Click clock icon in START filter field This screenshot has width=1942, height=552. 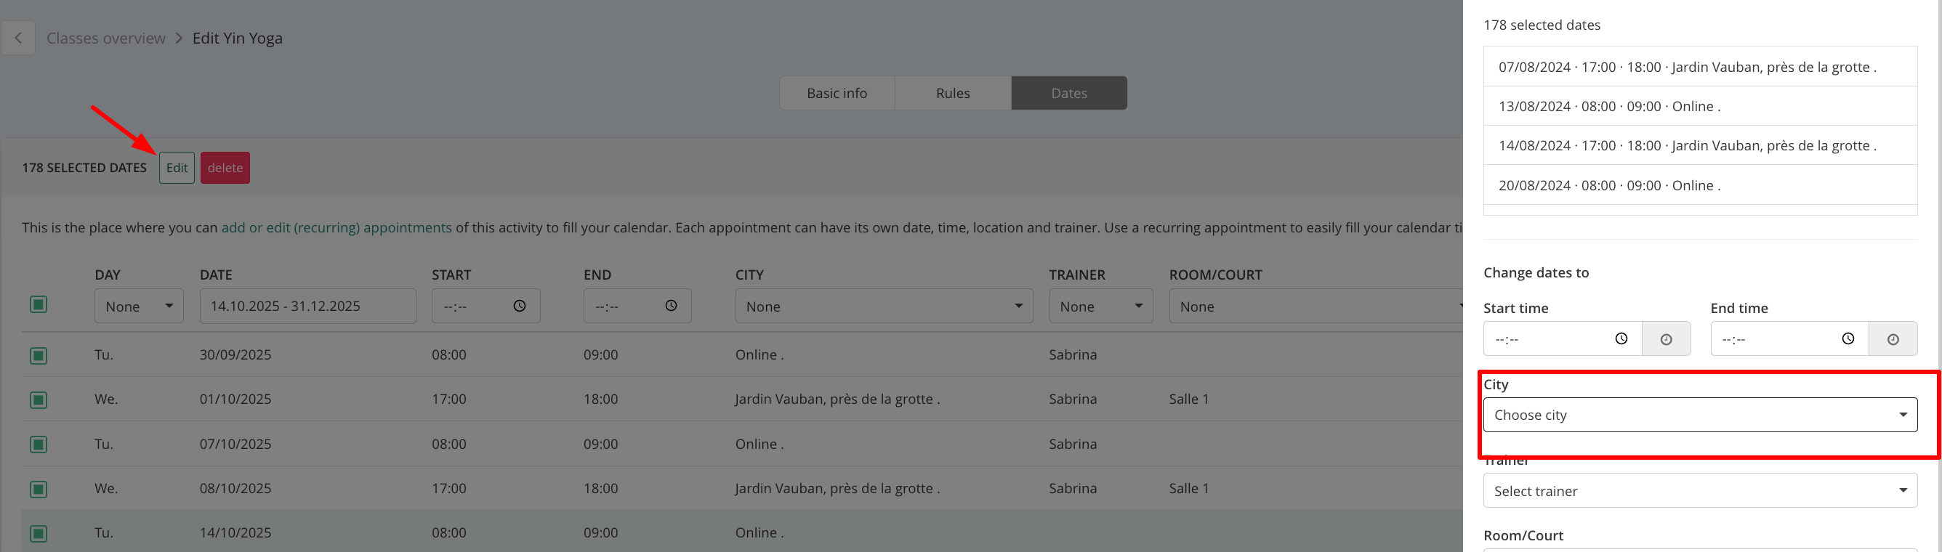point(520,306)
